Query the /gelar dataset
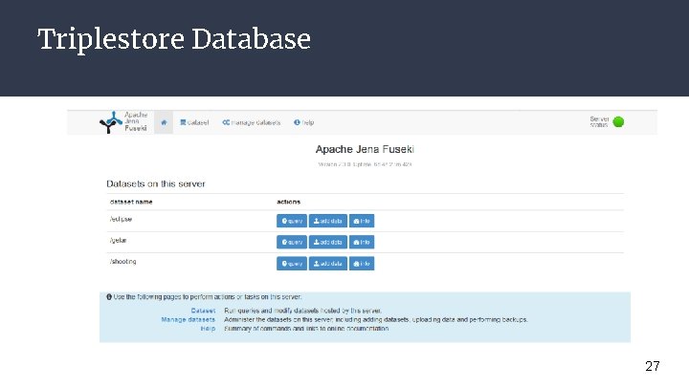Image resolution: width=689 pixels, height=387 pixels. [x=292, y=242]
